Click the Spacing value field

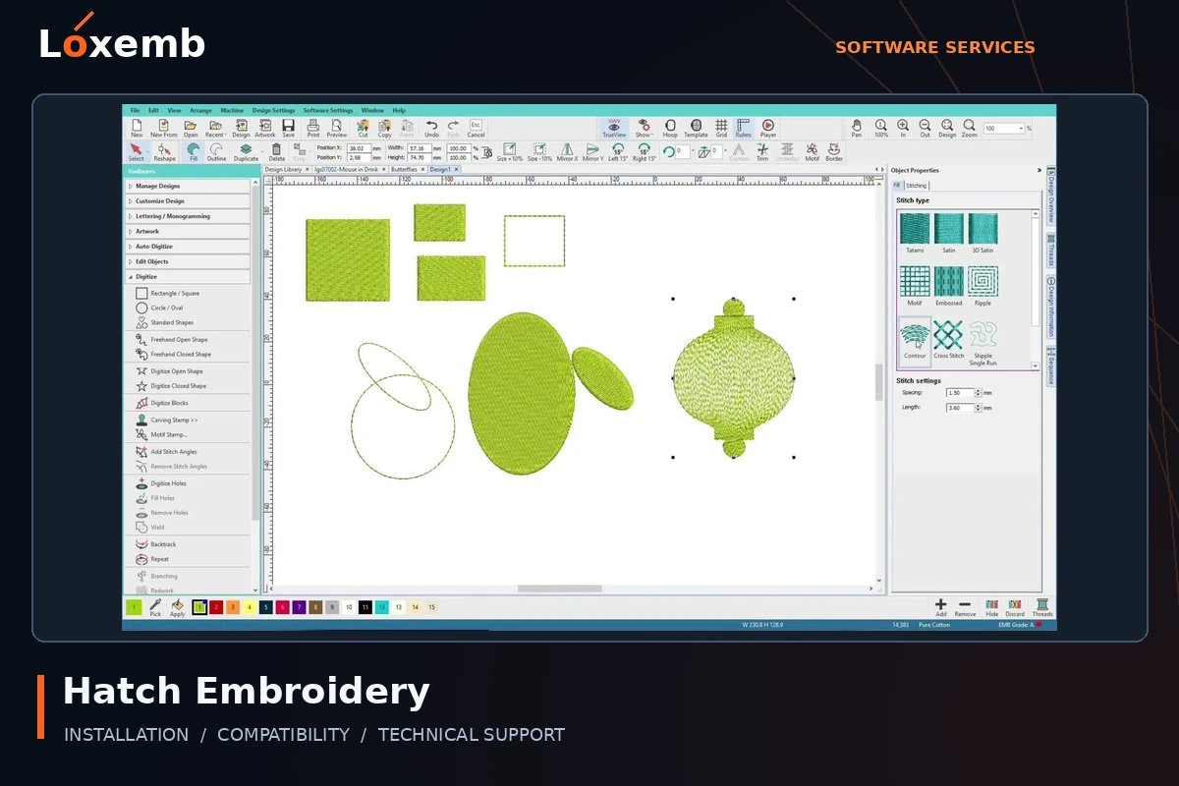click(960, 393)
